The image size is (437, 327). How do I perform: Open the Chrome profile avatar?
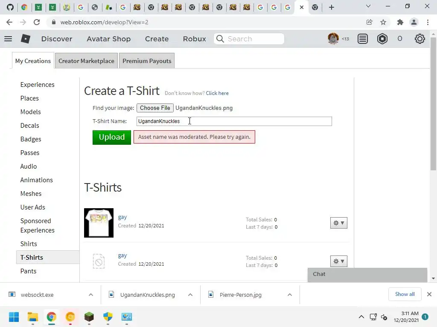coord(414,22)
